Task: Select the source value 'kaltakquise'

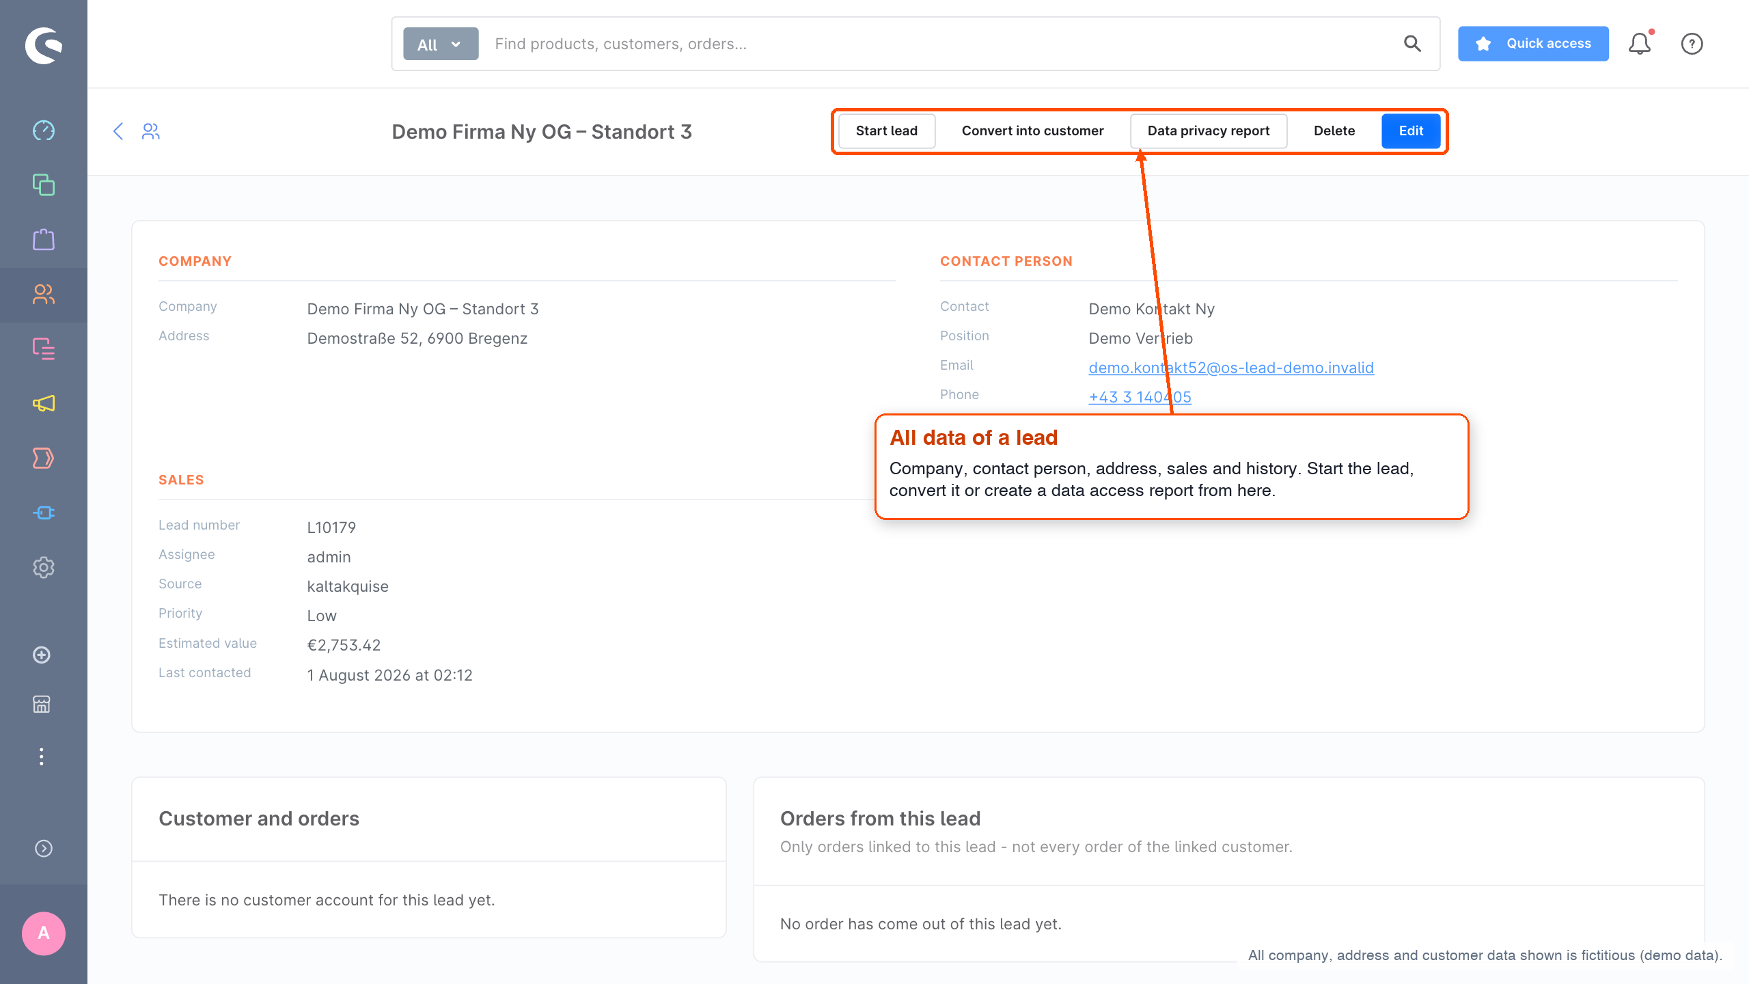Action: pos(348,586)
